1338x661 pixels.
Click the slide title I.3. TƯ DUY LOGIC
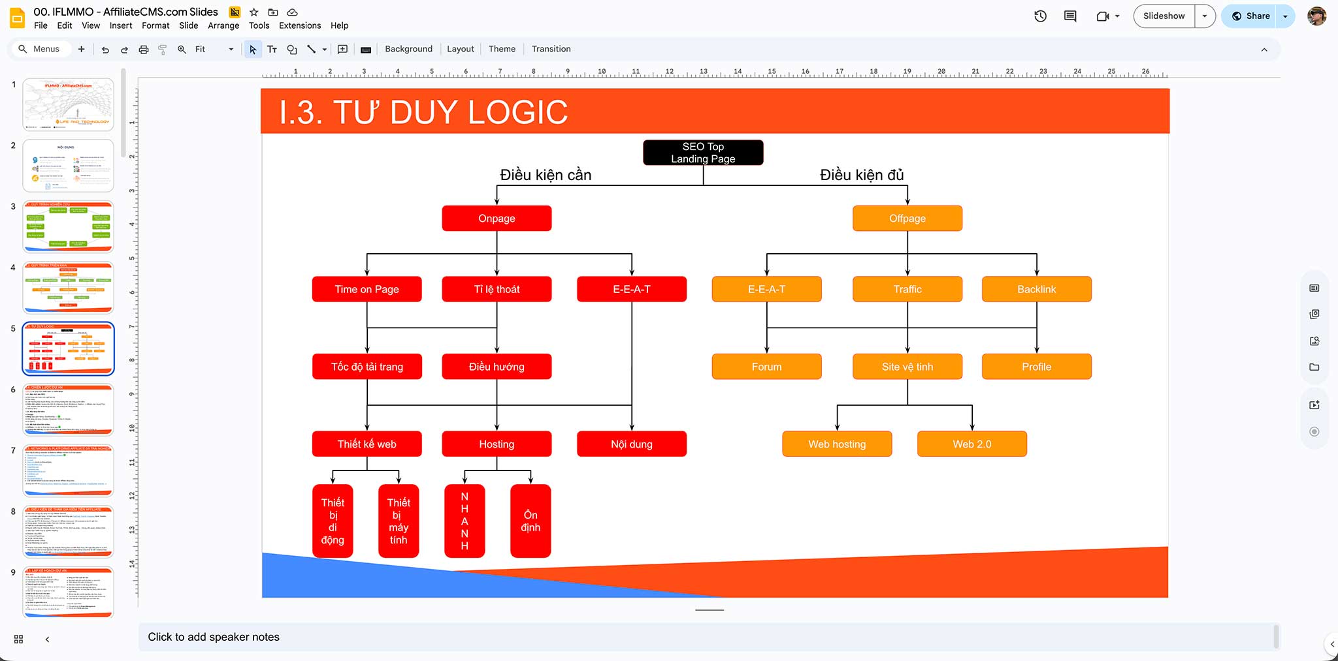click(423, 112)
